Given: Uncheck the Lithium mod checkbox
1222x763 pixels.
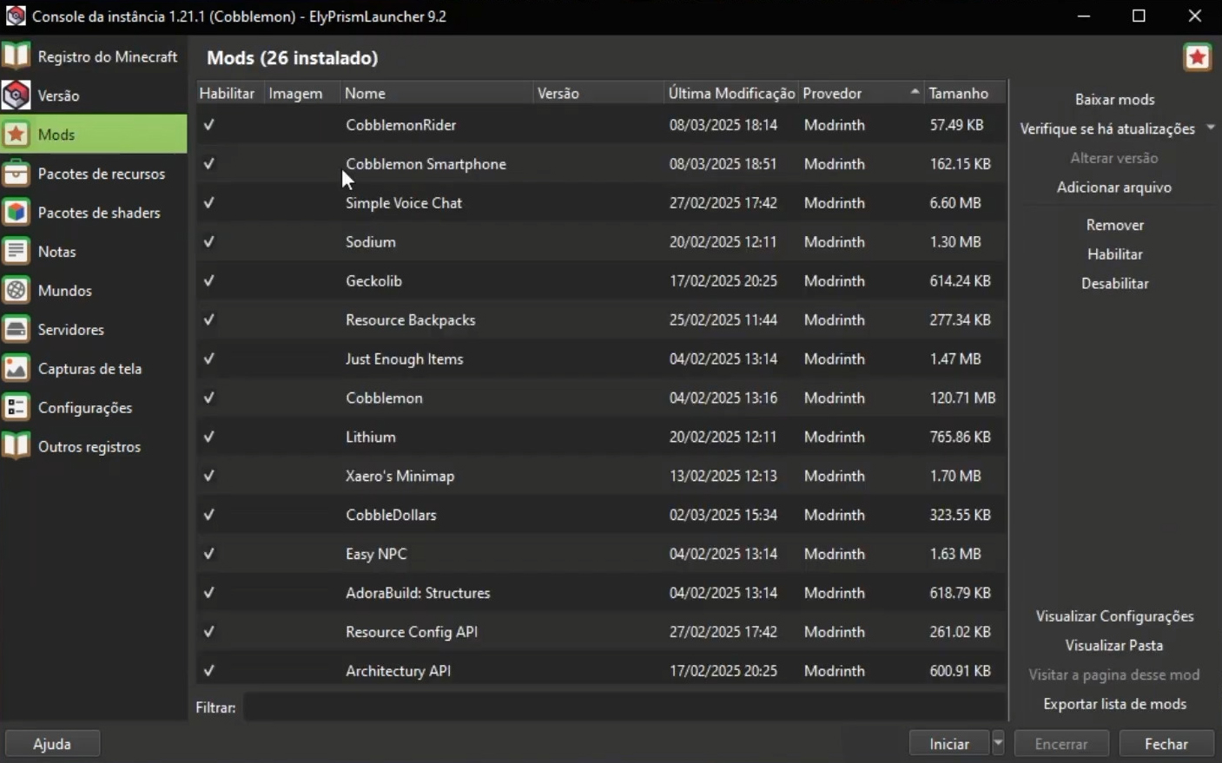Looking at the screenshot, I should coord(208,437).
